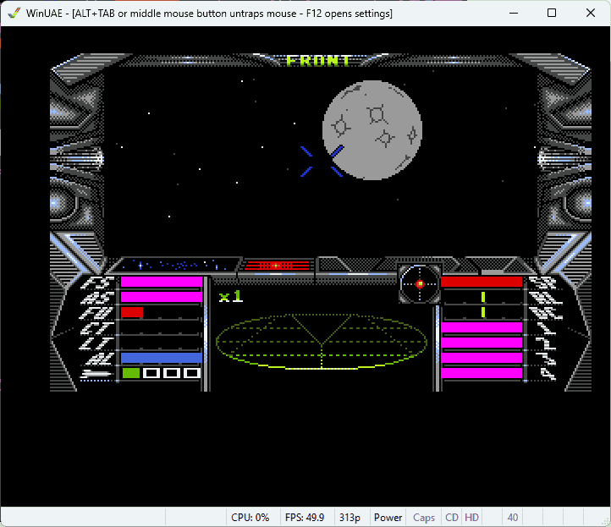Click the blue targeting crosshair
611x527 pixels.
tap(322, 162)
